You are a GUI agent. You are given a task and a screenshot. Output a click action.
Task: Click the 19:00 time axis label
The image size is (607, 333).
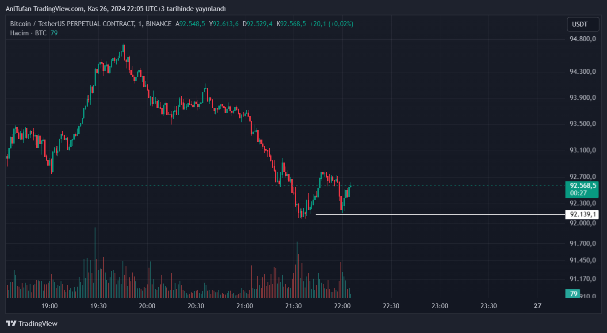(x=50, y=306)
